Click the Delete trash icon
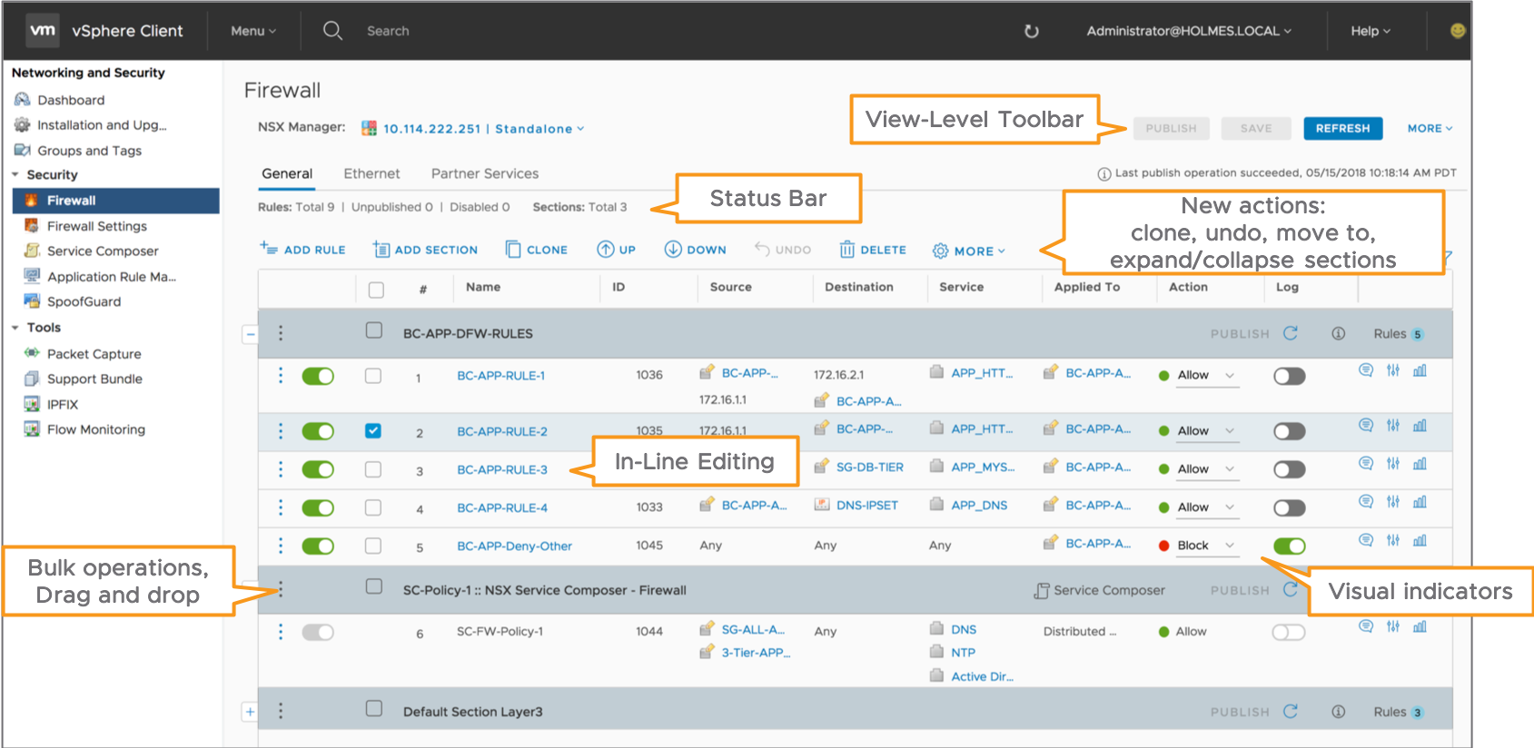The height and width of the screenshot is (748, 1534). click(x=847, y=250)
